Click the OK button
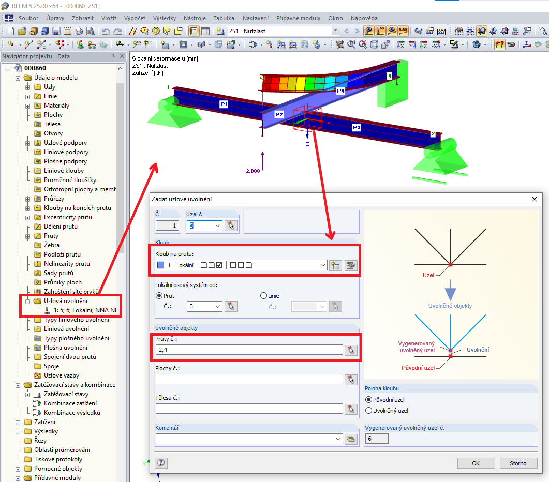This screenshot has width=549, height=482. pos(476,463)
